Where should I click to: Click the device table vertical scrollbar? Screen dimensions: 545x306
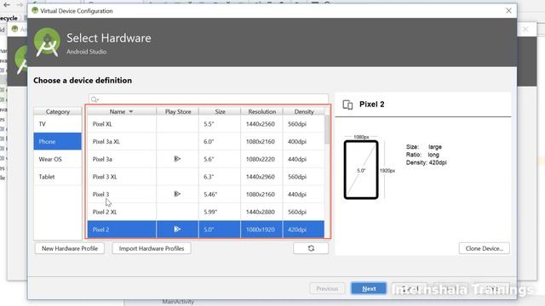(327, 129)
